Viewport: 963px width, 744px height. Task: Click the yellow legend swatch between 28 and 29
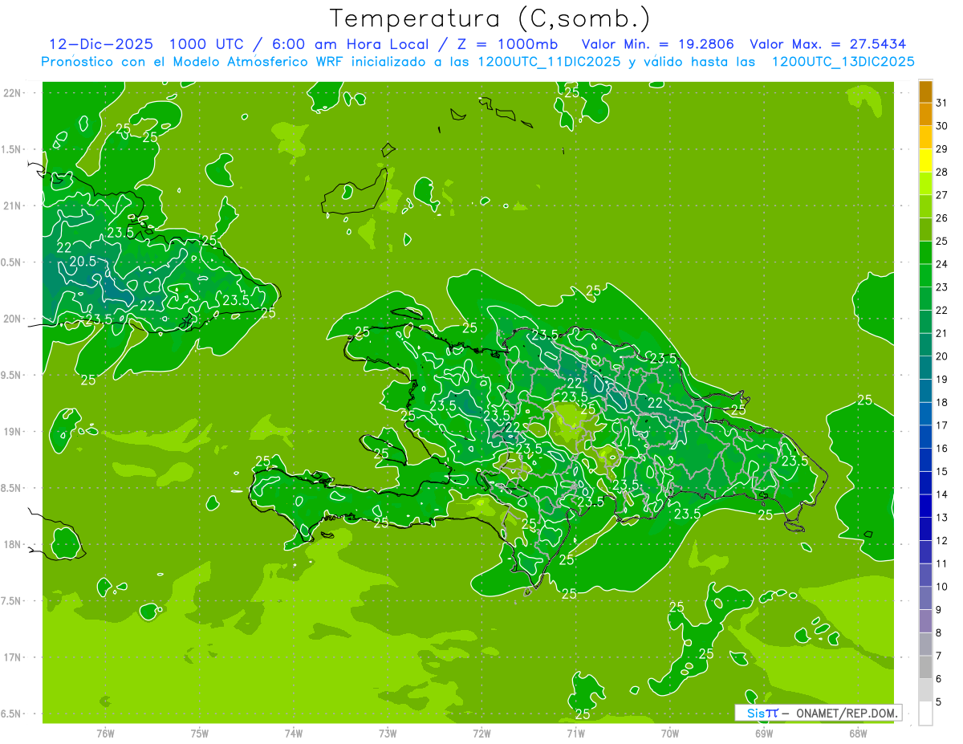pos(925,161)
